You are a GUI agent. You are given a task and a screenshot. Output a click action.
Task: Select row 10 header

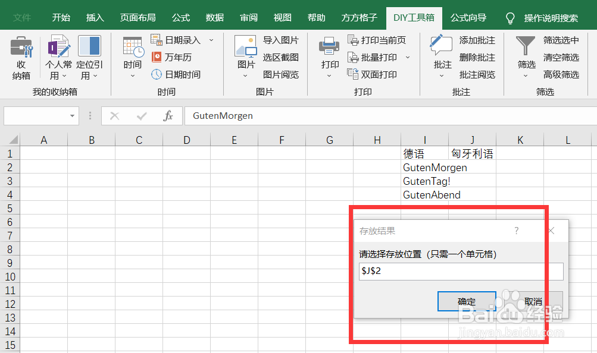[x=10, y=276]
